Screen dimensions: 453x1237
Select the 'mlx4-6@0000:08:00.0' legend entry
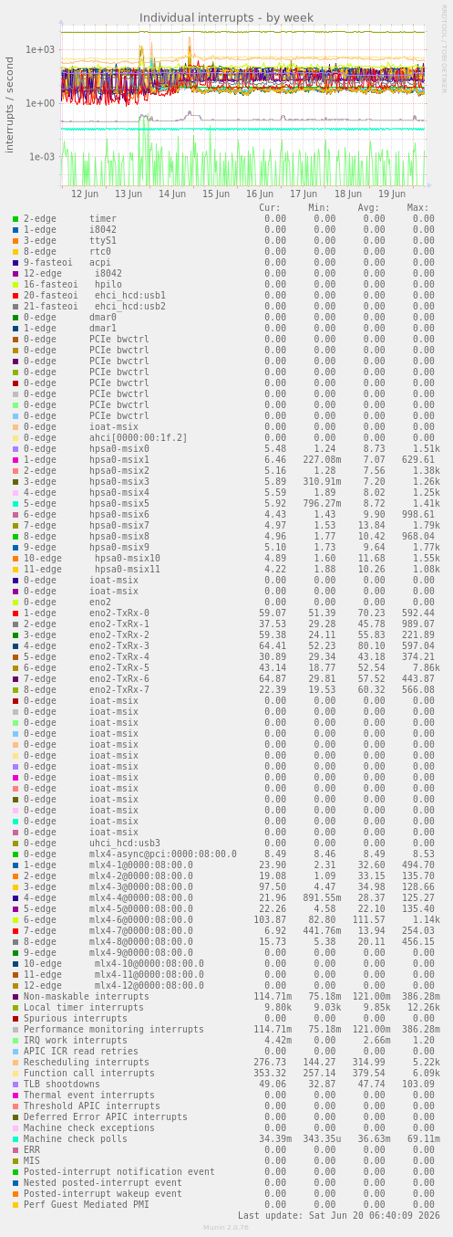click(x=141, y=920)
